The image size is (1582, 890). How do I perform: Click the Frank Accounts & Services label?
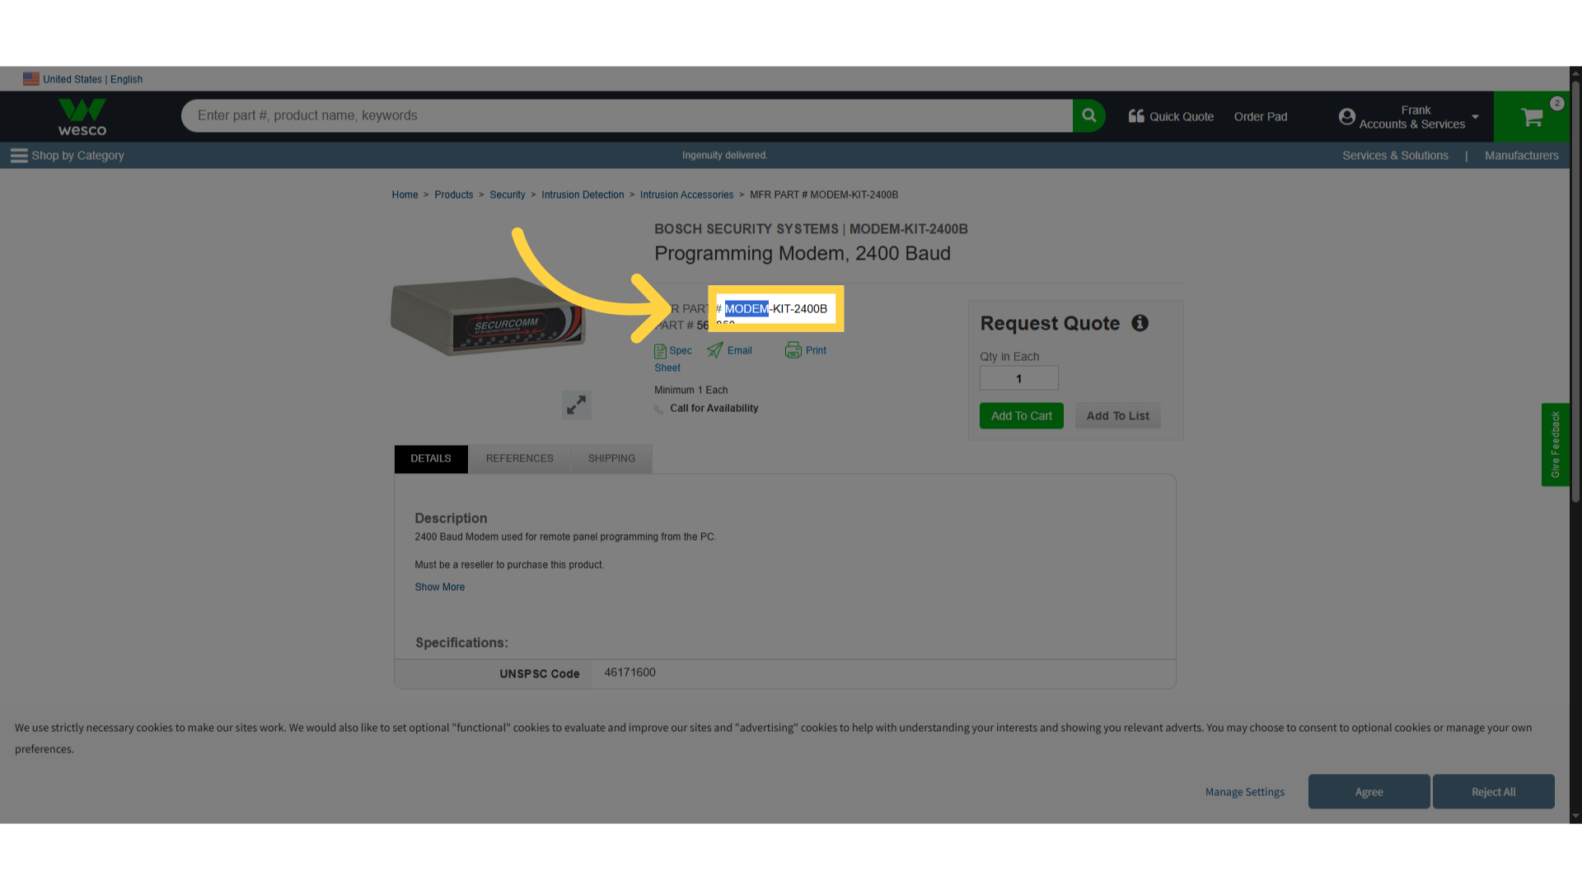pyautogui.click(x=1412, y=117)
